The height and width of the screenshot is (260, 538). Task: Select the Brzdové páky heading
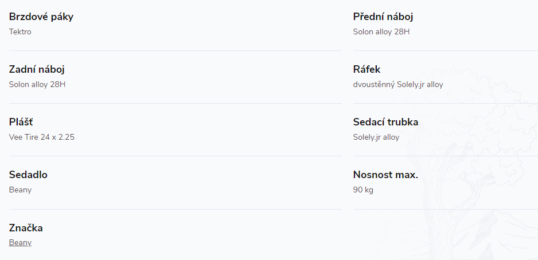click(41, 17)
